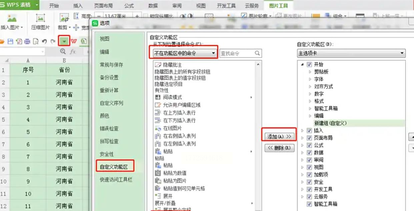This screenshot has width=414, height=211.
Task: Click the Insert Picture (插入图片) icon
Action: [12, 18]
